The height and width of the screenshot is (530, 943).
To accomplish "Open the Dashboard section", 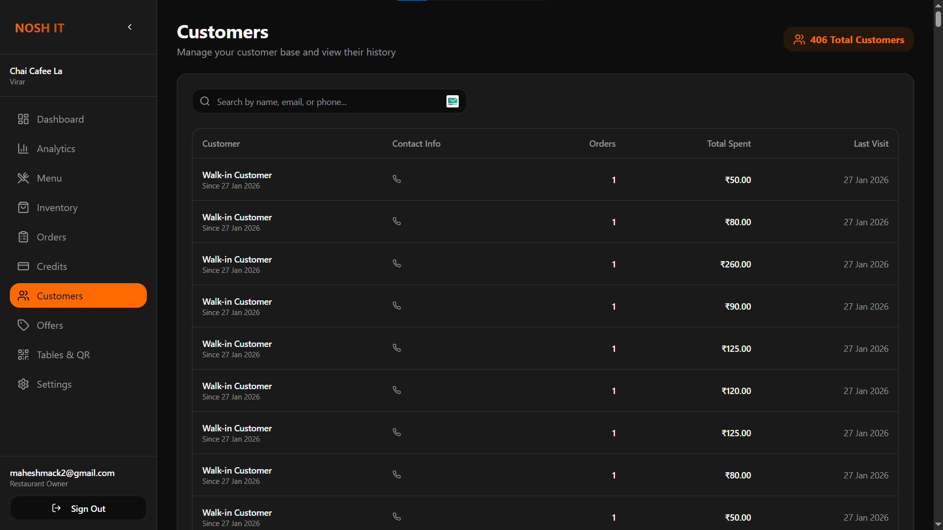I will pyautogui.click(x=60, y=119).
